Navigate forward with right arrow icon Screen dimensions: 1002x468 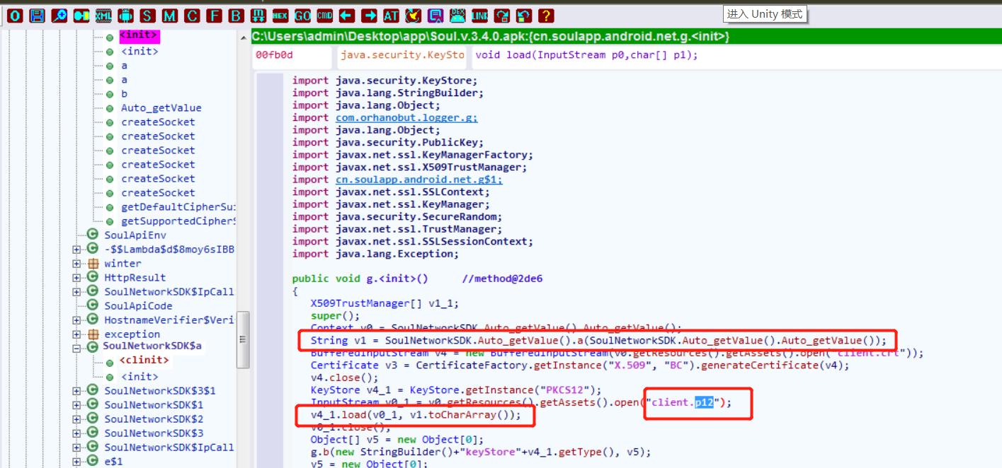[x=369, y=15]
